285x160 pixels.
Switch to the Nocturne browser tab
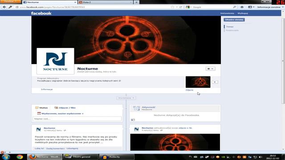49,2
